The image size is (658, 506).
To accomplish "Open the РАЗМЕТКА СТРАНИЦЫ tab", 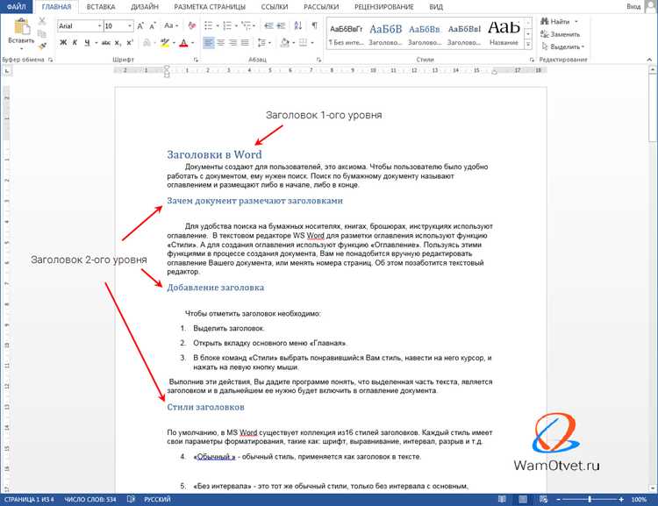I will coord(210,7).
